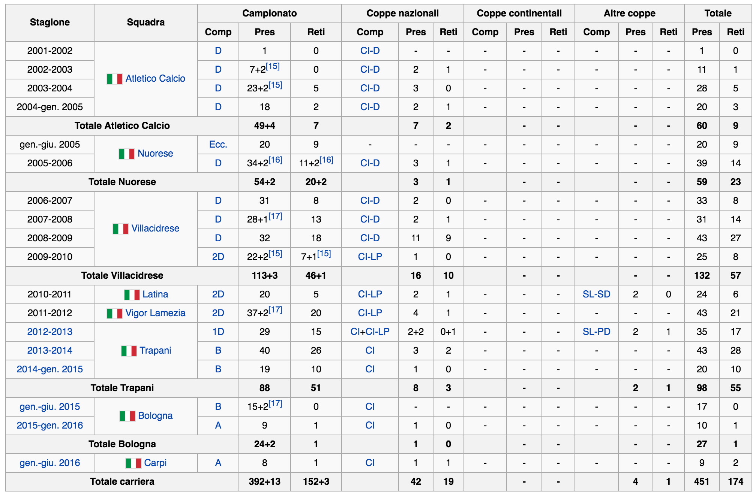This screenshot has height=496, width=756.
Task: Open the CI+CI-LP cup link
Action: coord(370,332)
